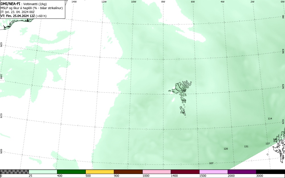Pick the pink 1000–1400 legend swatch

157,172
